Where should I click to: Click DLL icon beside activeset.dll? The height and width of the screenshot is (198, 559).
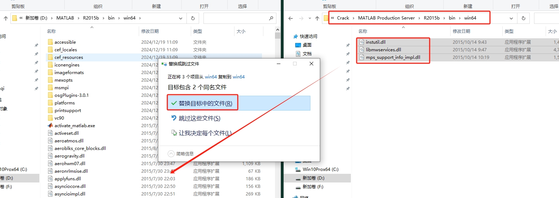point(50,133)
